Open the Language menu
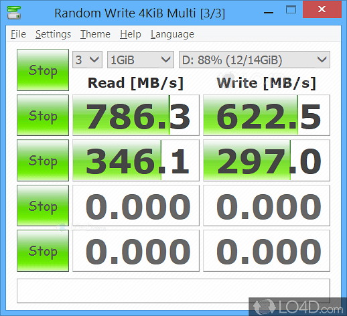The height and width of the screenshot is (316, 347). [172, 34]
